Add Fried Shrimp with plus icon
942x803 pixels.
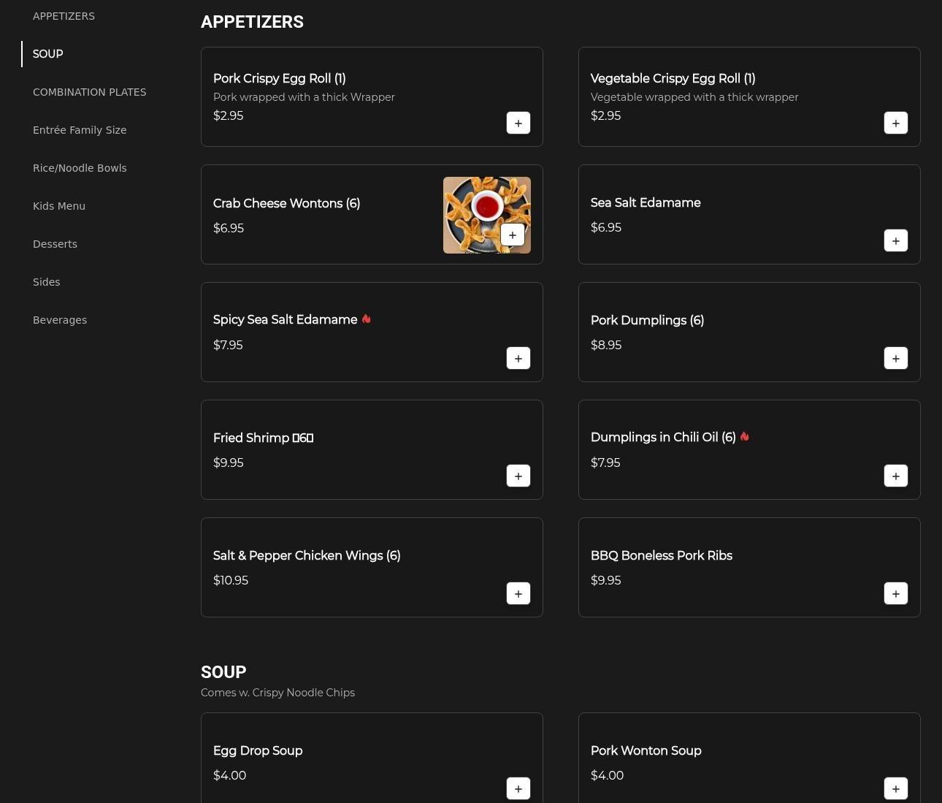(x=518, y=476)
